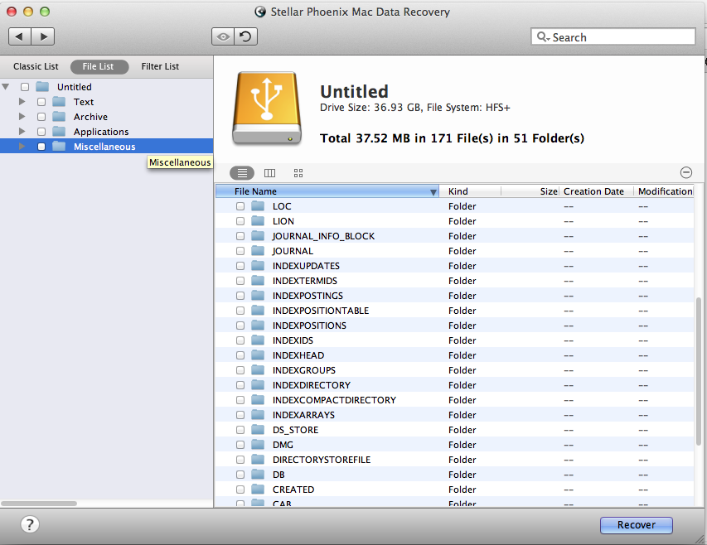Click the Recover button
707x545 pixels.
[x=637, y=525]
